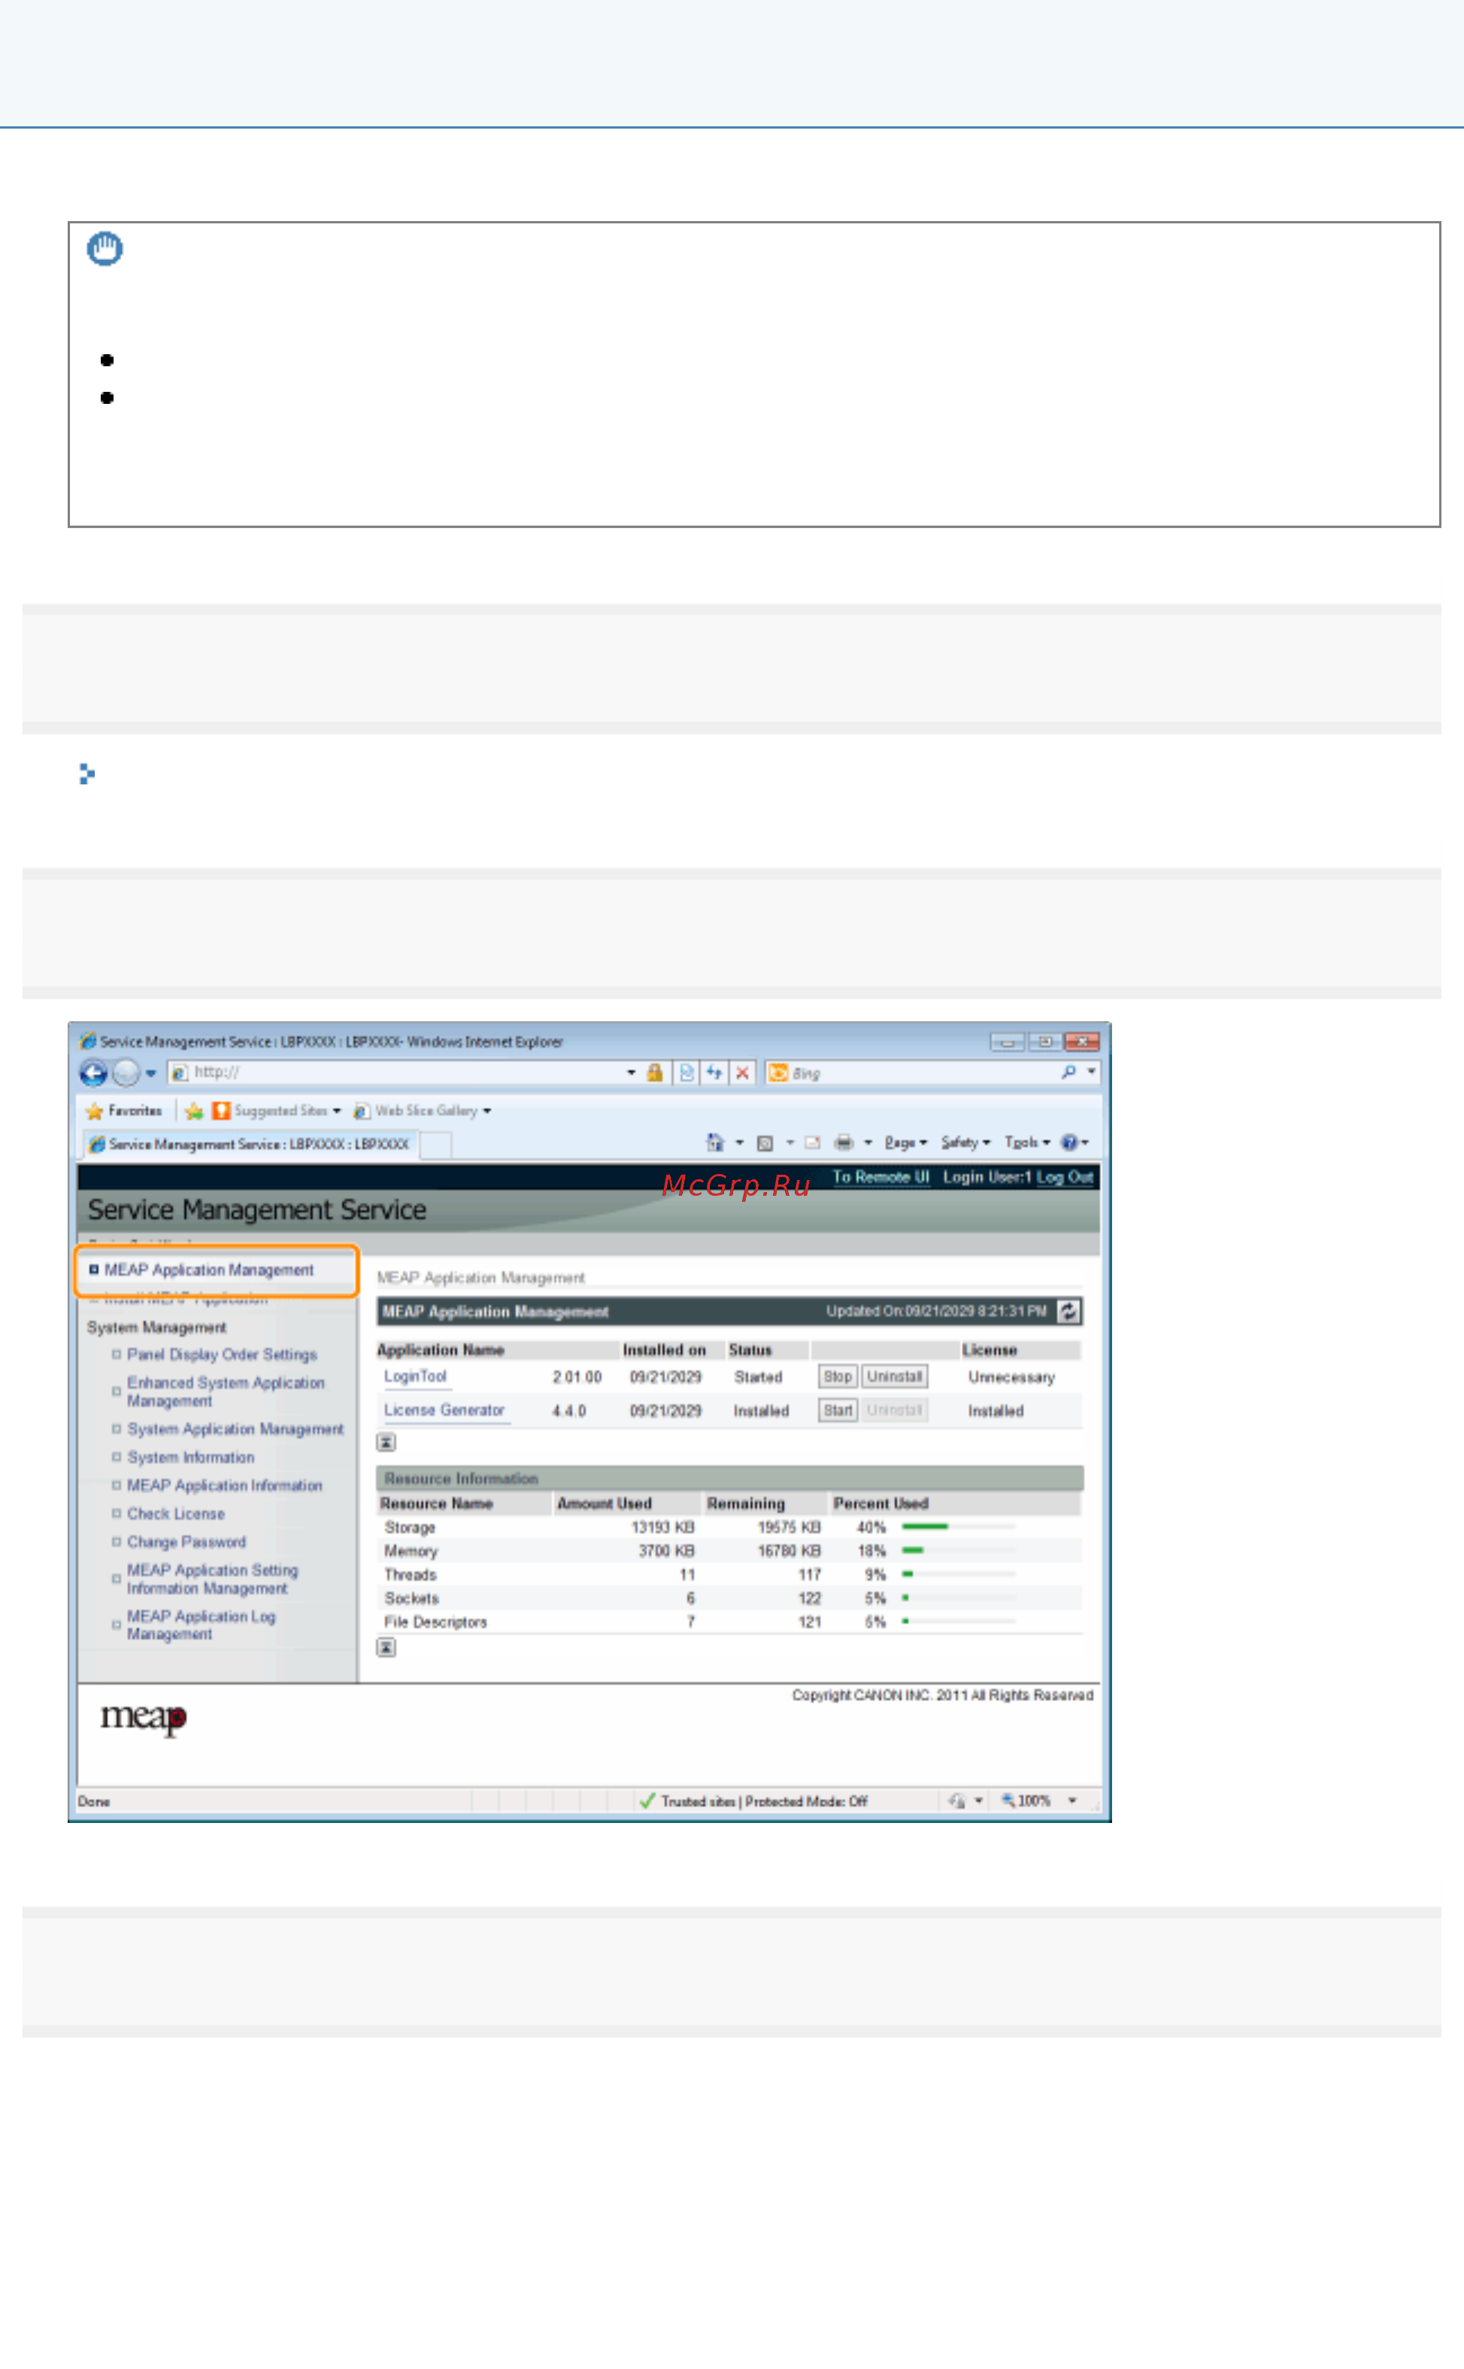The image size is (1464, 2369).
Task: Click Stop for LoginTool
Action: pyautogui.click(x=838, y=1377)
